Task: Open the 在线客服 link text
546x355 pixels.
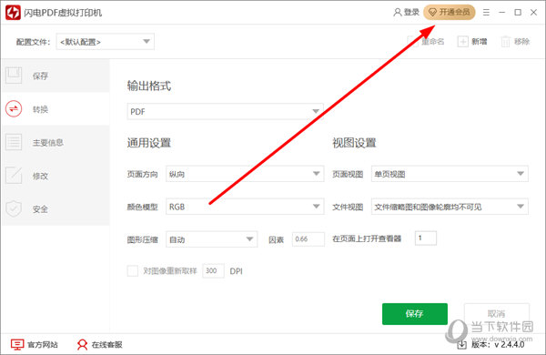Action: tap(106, 345)
